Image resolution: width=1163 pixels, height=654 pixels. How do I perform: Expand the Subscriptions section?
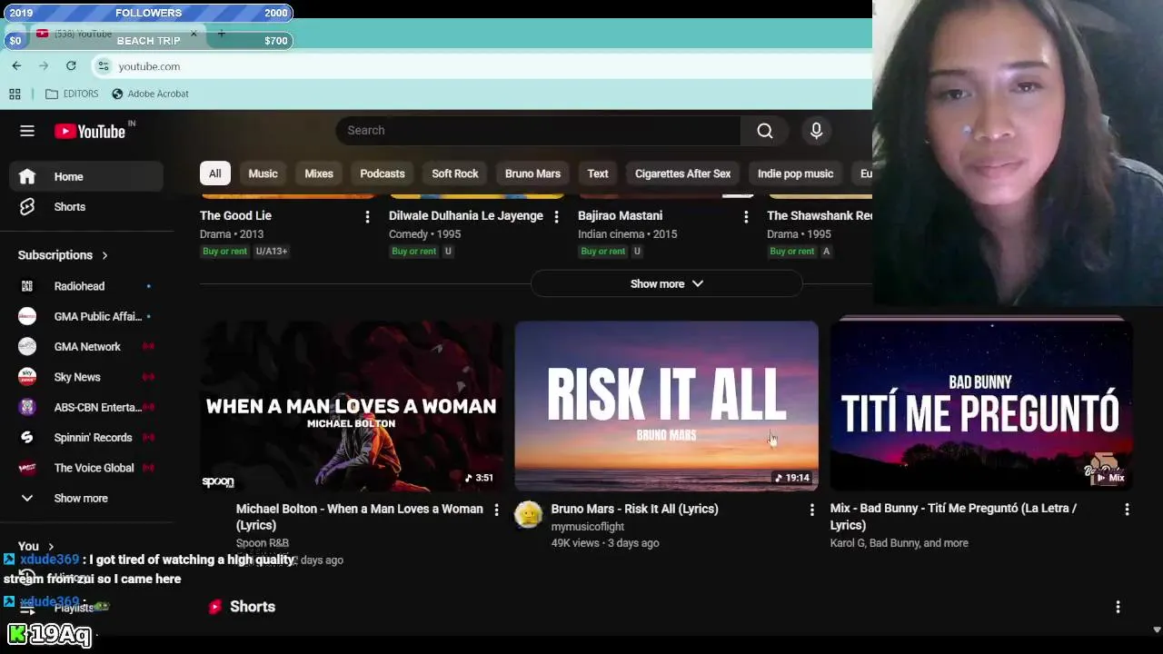pos(63,255)
